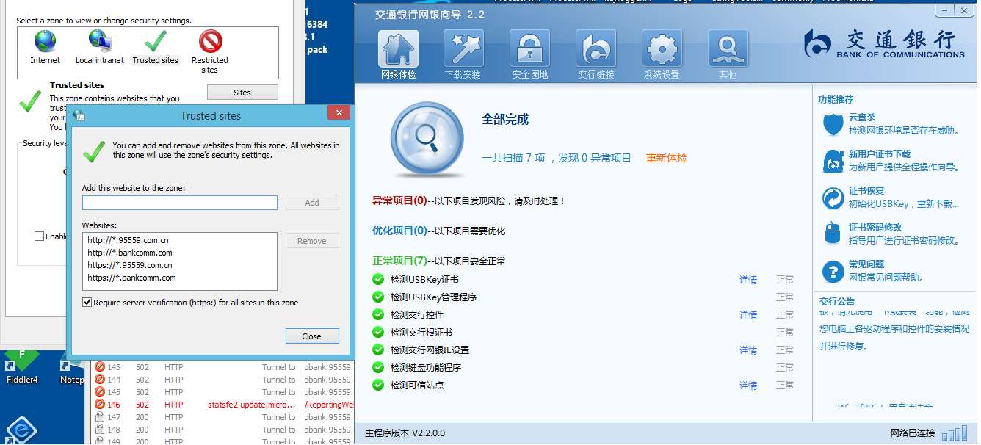Click the green check beside 检测USBKey证书

pos(378,279)
